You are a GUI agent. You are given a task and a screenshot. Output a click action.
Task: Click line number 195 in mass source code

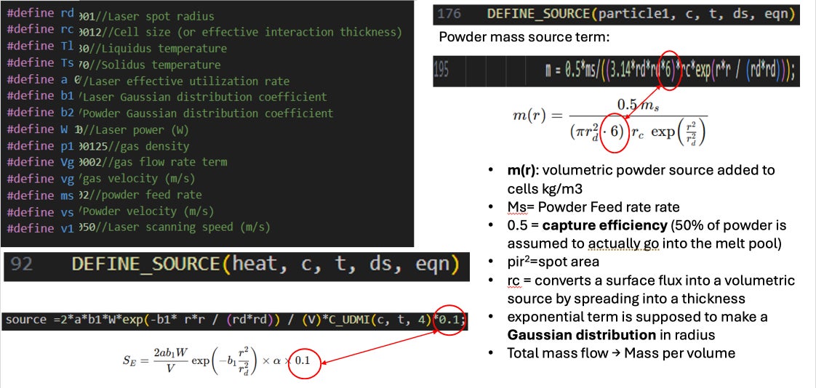point(444,72)
